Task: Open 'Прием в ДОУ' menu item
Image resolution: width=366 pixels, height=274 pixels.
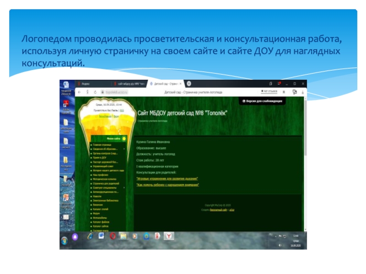Action: pyautogui.click(x=99, y=158)
